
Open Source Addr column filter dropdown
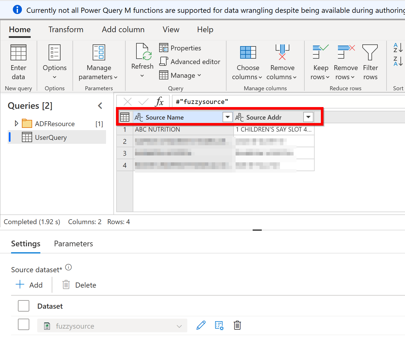click(308, 117)
